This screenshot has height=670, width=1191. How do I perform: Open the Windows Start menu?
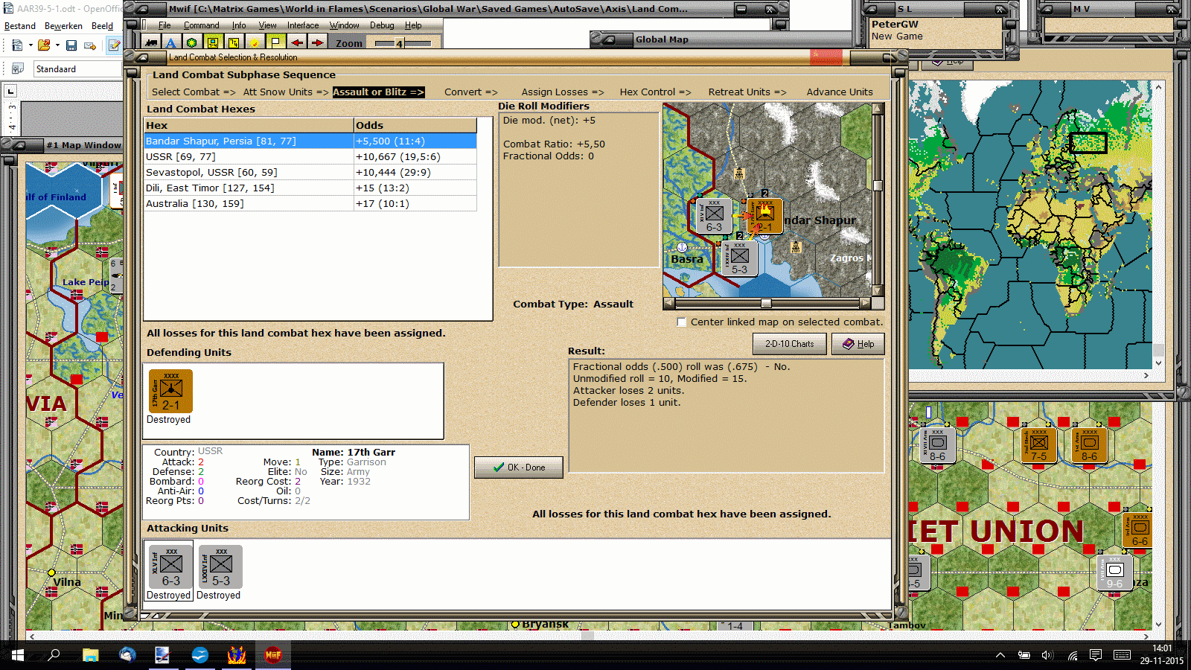coord(18,655)
